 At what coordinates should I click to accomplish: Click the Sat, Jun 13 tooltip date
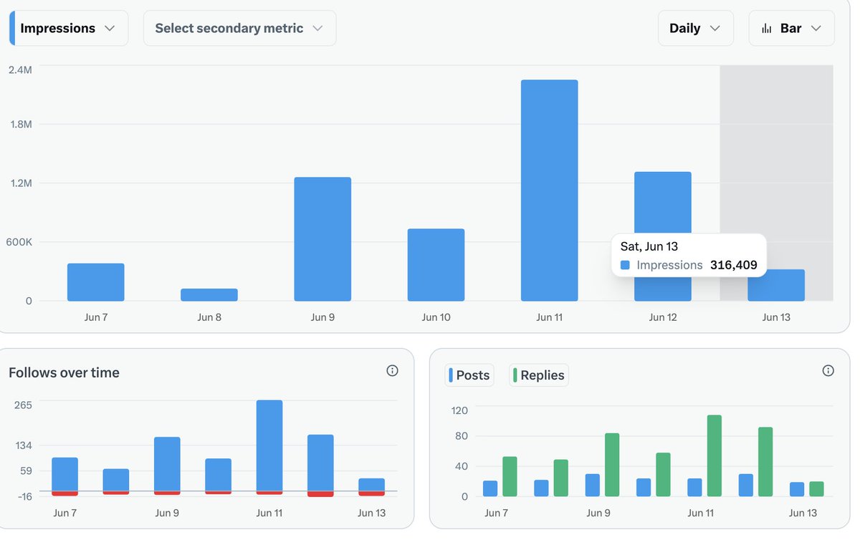[x=649, y=246]
